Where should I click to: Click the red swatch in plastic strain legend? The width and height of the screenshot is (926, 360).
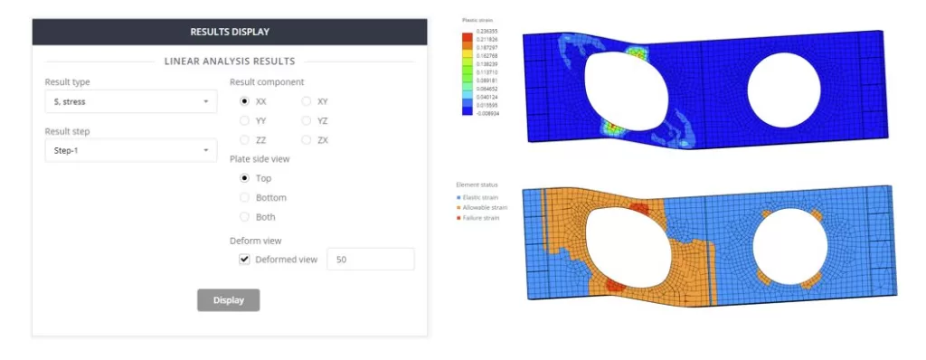468,37
